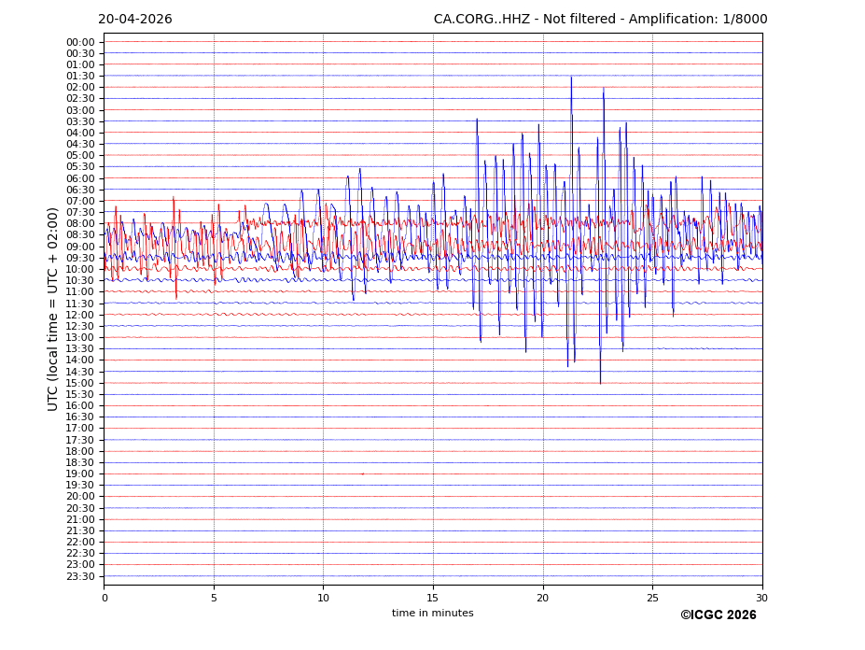Select the 08:00 time row label

pyautogui.click(x=80, y=224)
